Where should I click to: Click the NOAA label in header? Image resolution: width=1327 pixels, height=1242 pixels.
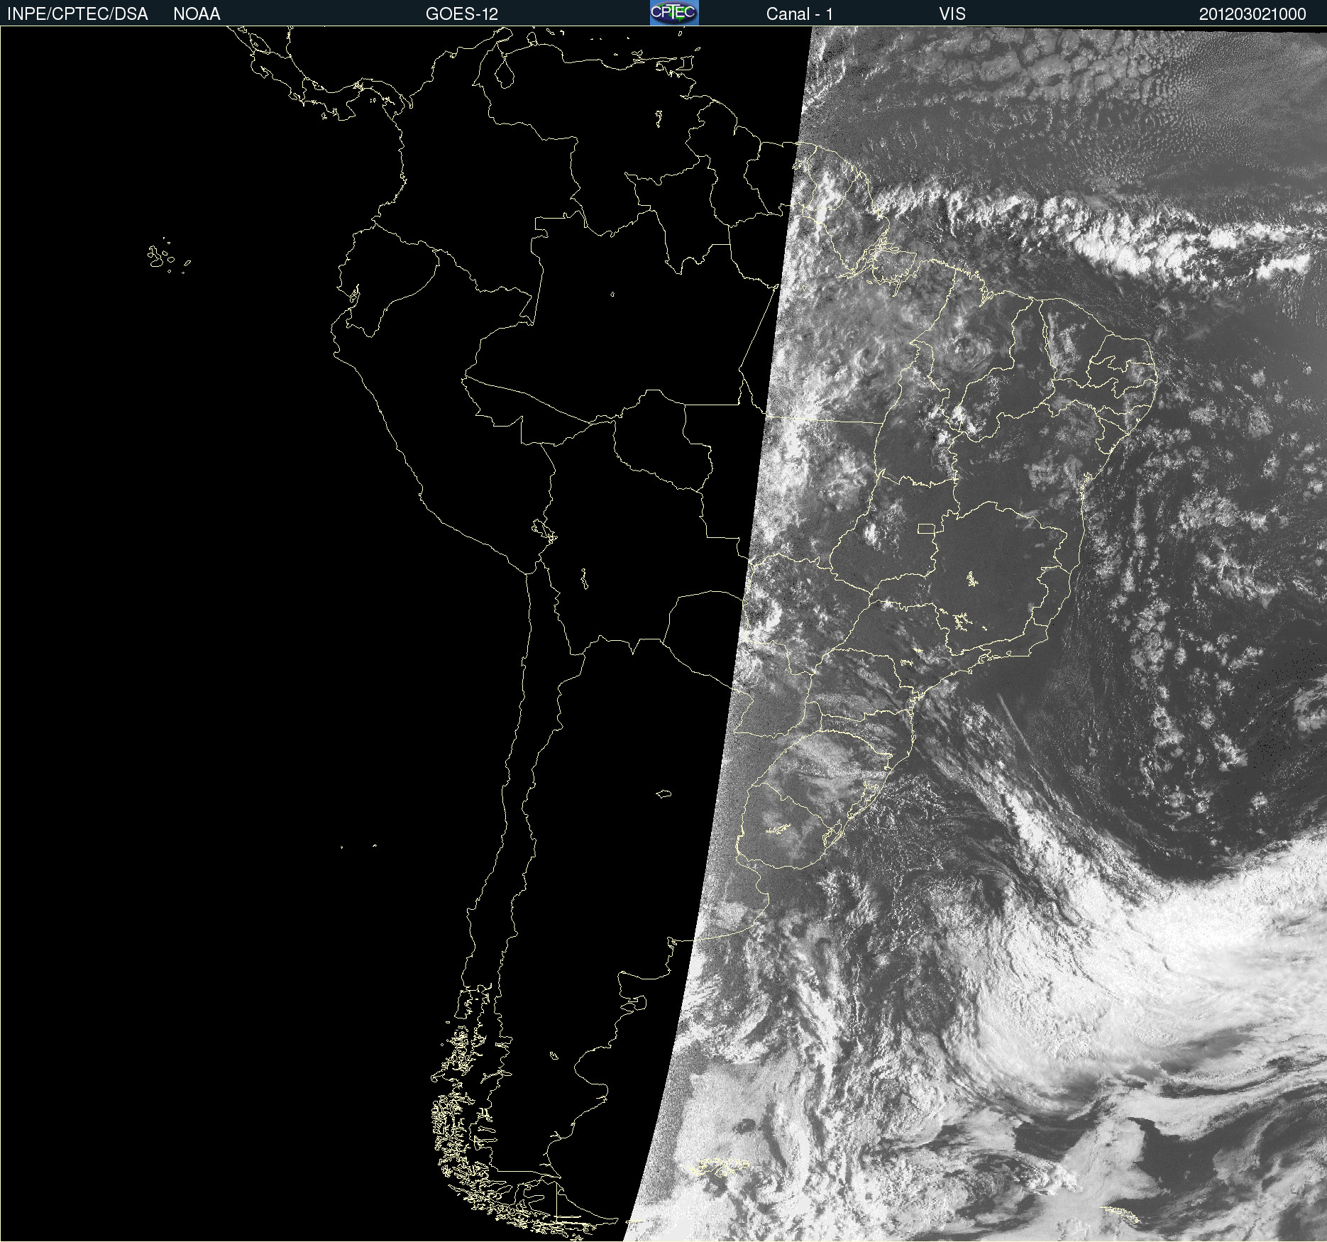[x=197, y=14]
